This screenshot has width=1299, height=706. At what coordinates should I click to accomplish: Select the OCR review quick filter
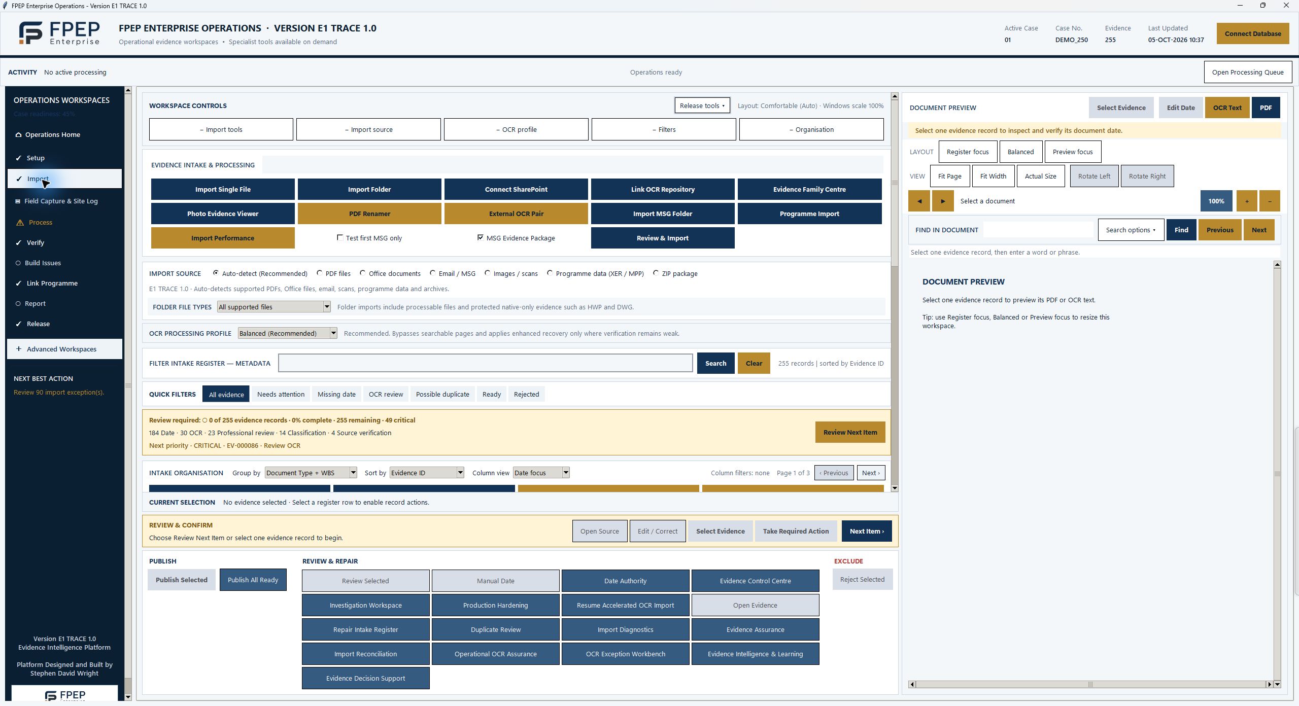pos(386,394)
